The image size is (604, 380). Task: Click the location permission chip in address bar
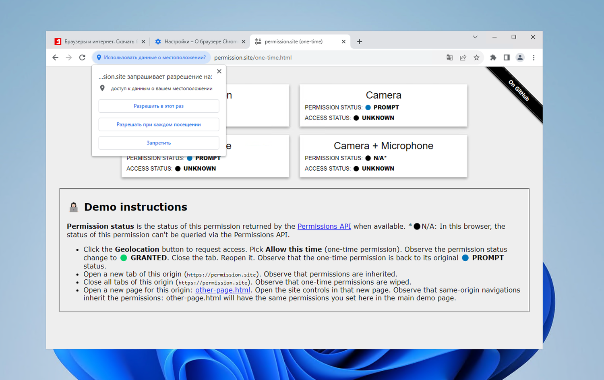[x=151, y=58]
